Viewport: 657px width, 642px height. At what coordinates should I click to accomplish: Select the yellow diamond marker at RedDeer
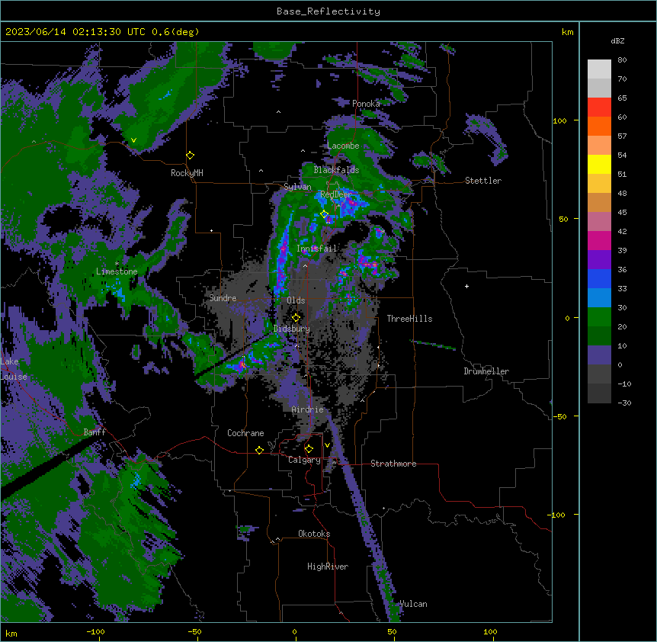[x=324, y=214]
